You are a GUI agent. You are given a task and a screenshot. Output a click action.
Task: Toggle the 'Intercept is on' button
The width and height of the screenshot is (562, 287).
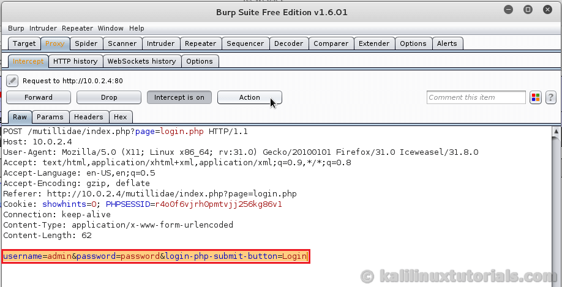179,97
